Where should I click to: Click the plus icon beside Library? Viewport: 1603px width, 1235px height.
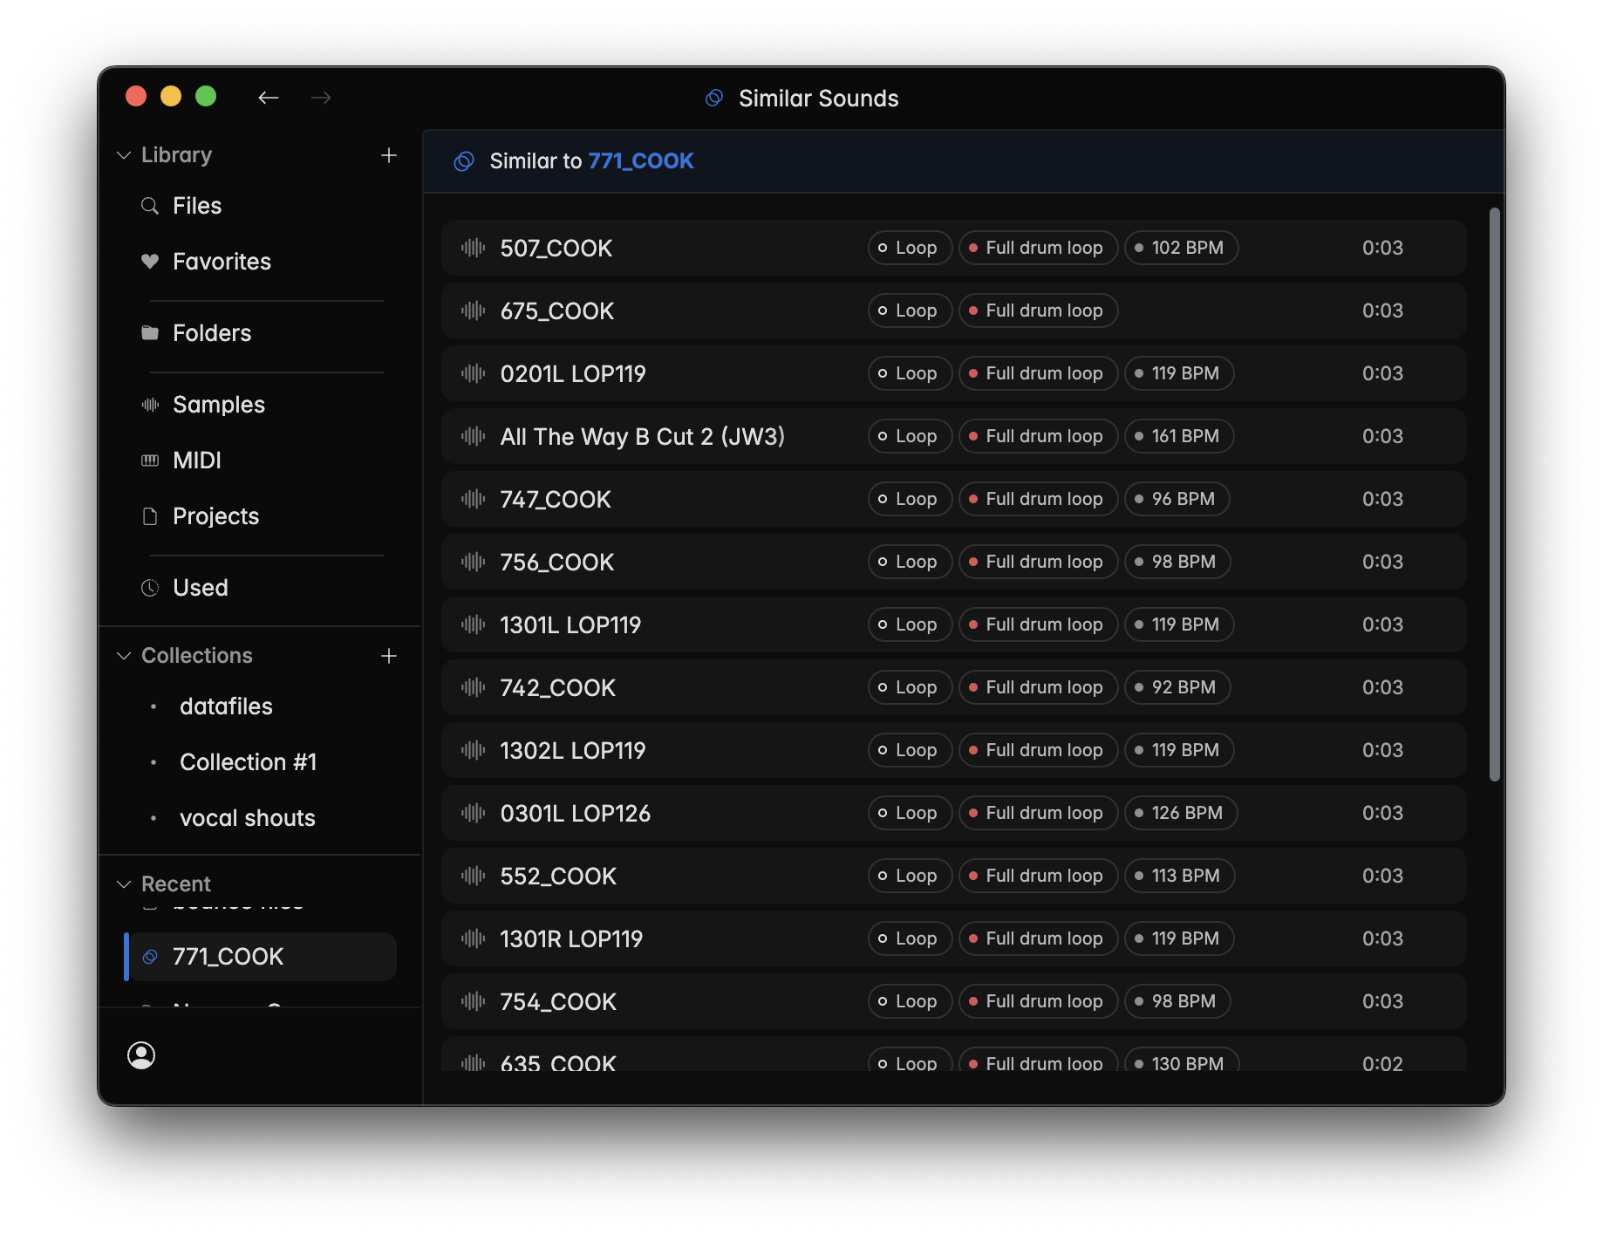tap(389, 155)
